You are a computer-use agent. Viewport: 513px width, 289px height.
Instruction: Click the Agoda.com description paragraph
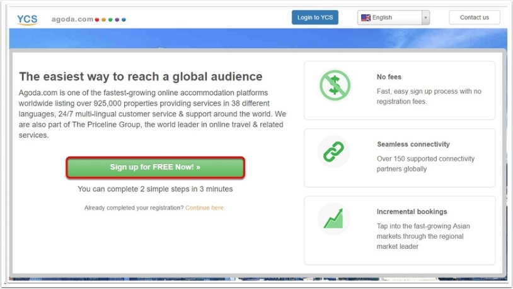[153, 114]
